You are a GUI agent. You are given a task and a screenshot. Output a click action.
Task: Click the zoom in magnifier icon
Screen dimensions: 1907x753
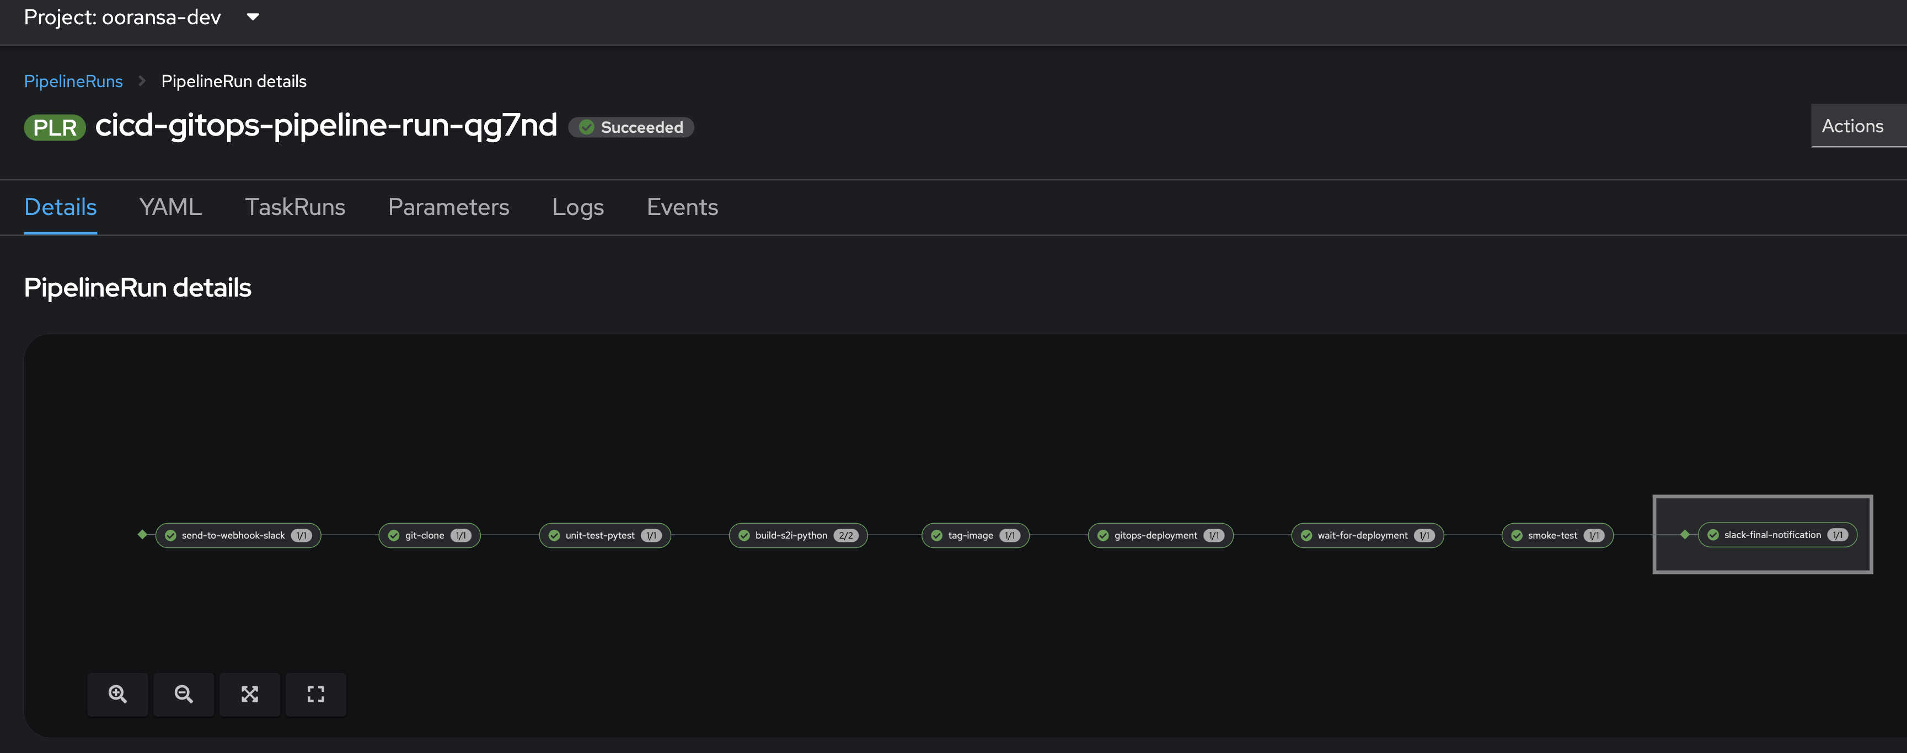tap(117, 694)
